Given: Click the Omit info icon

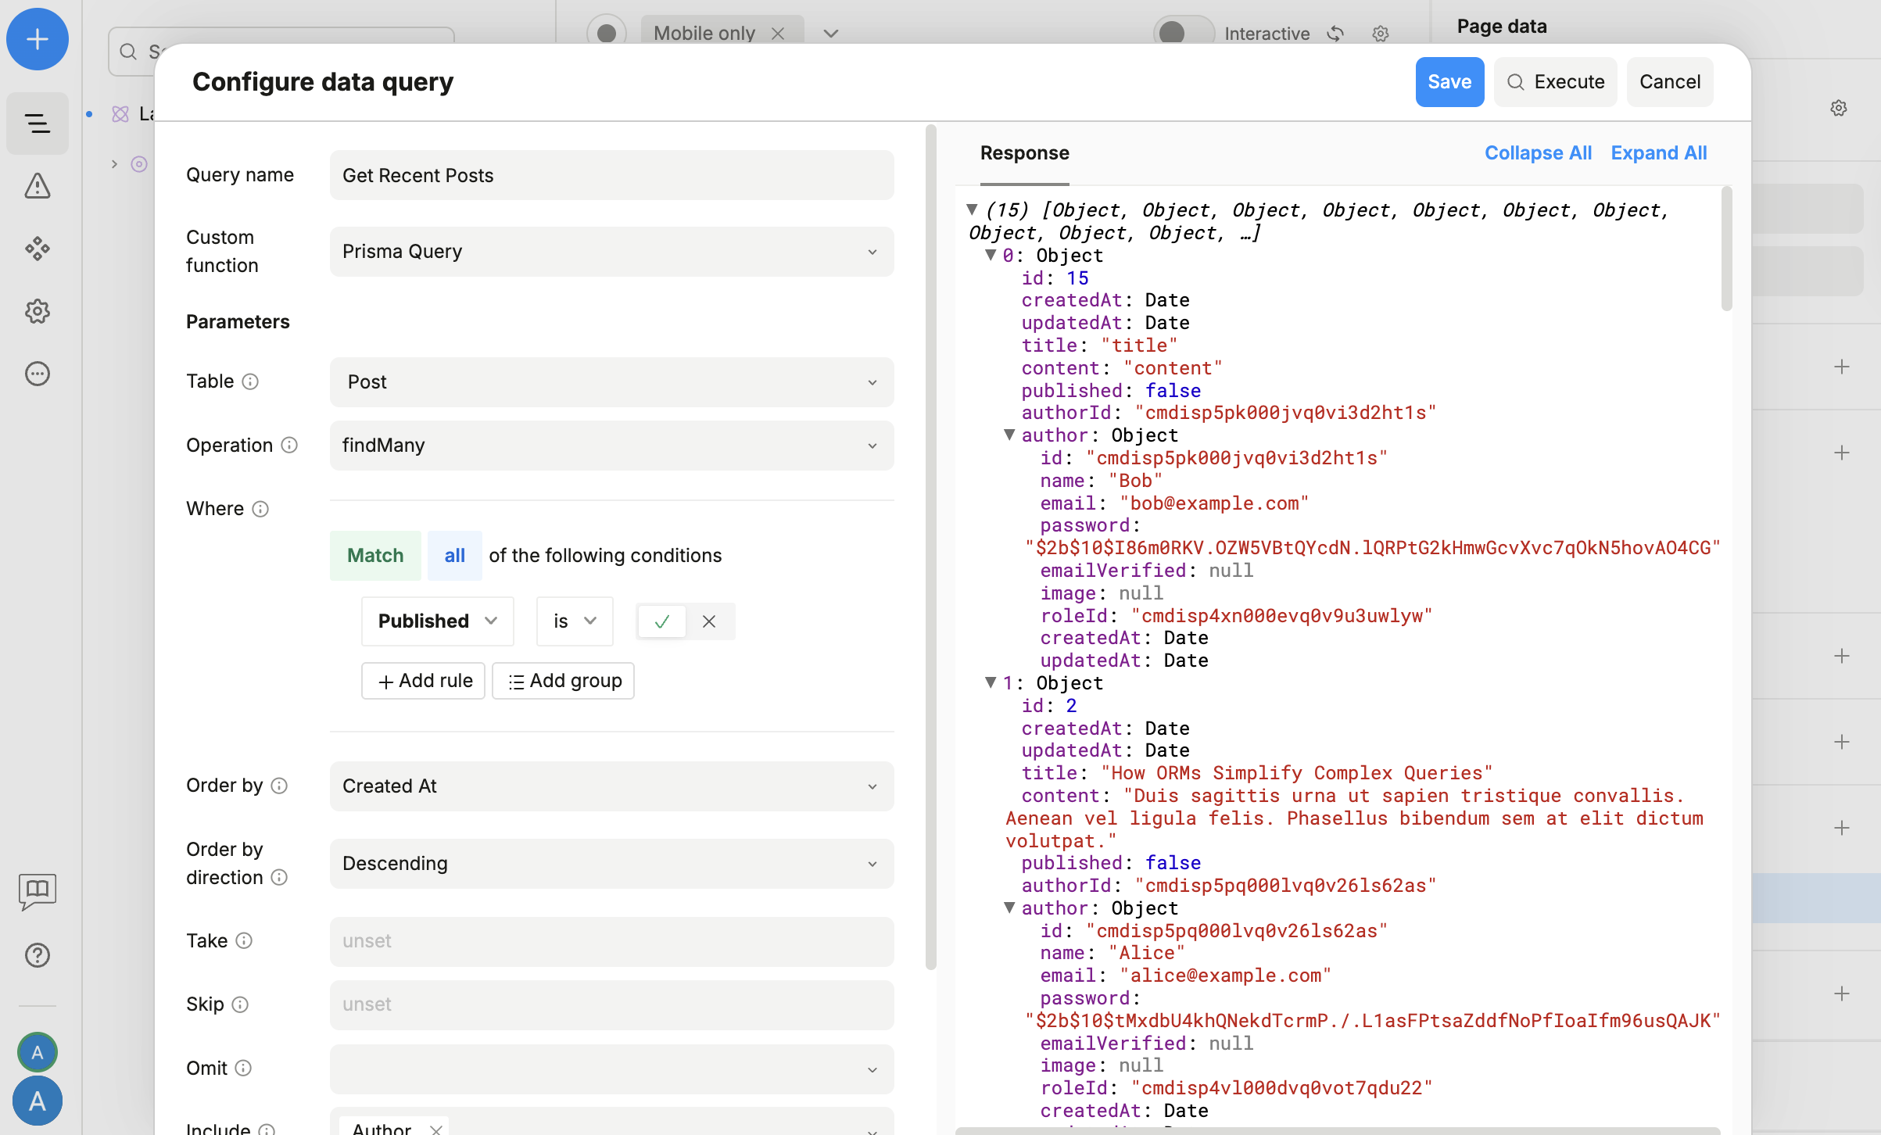Looking at the screenshot, I should pyautogui.click(x=243, y=1068).
